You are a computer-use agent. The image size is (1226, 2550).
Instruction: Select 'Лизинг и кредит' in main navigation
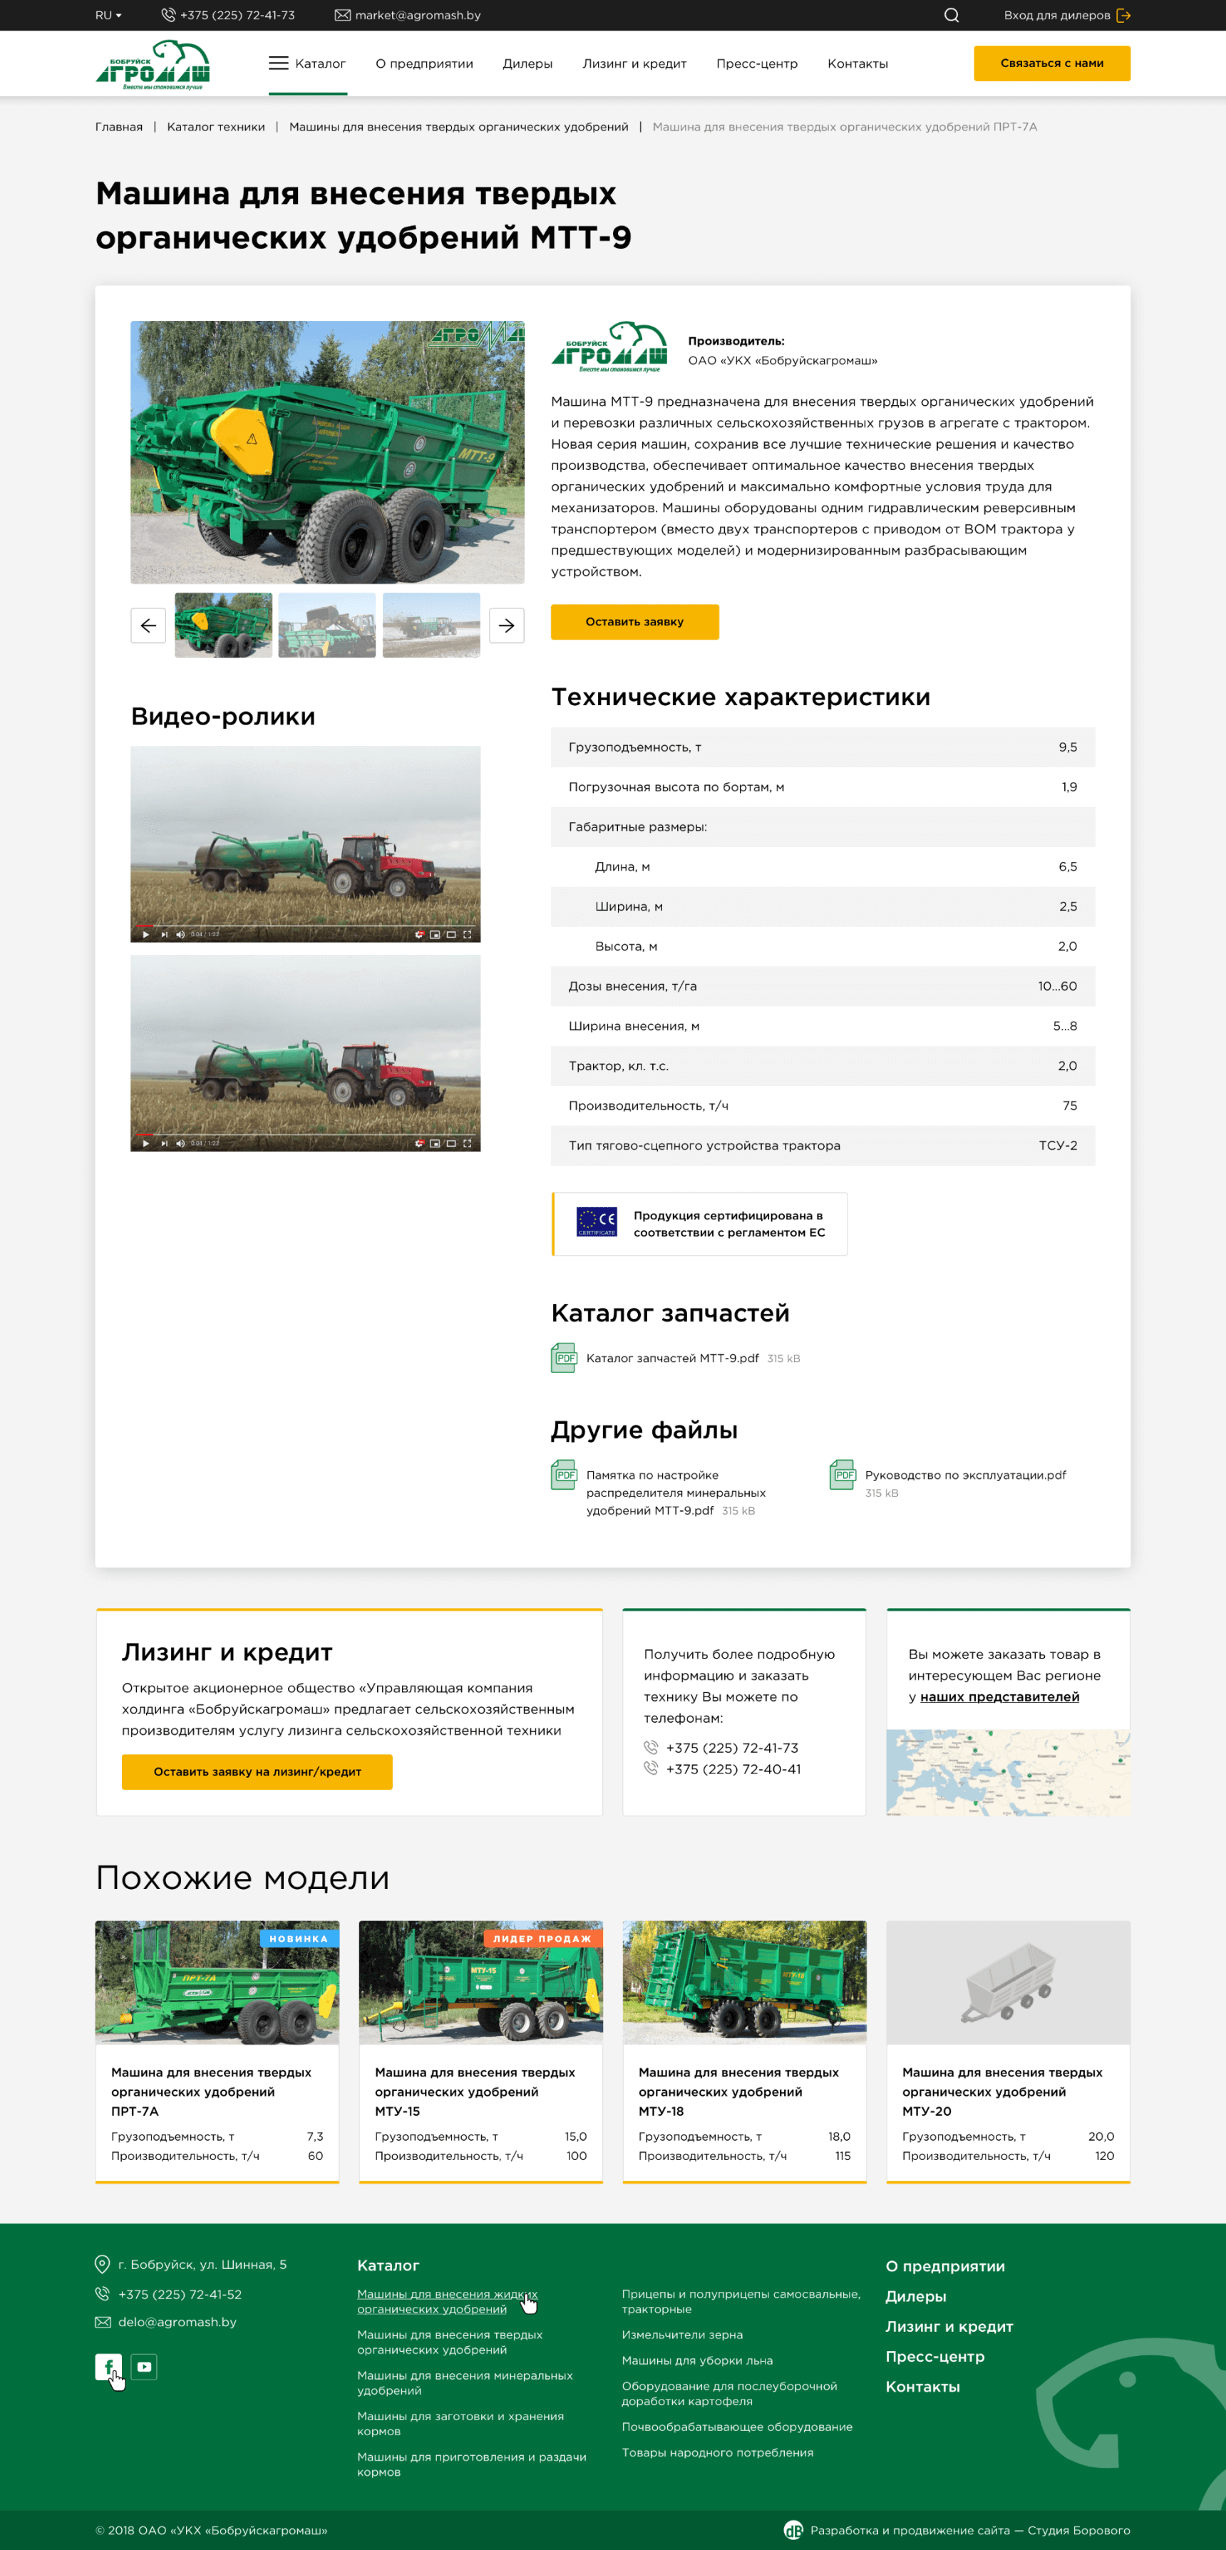click(x=634, y=63)
